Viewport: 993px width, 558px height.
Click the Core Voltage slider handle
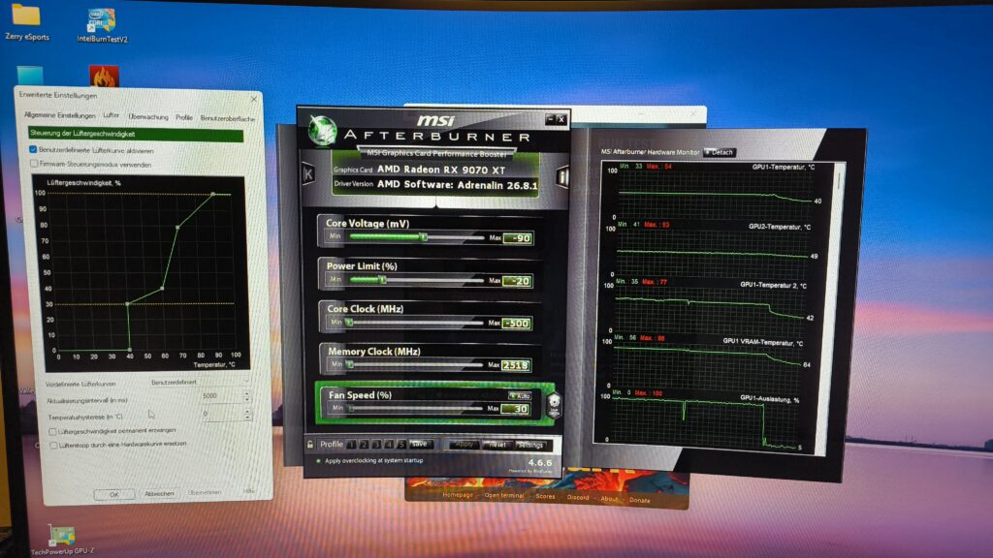[x=424, y=237]
